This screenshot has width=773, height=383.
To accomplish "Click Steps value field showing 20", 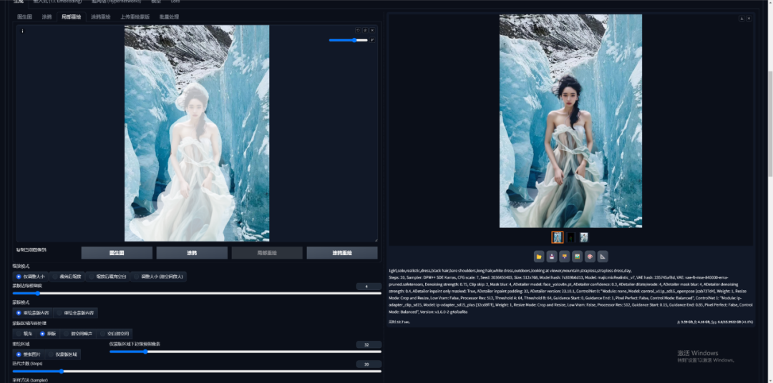I will [x=369, y=364].
